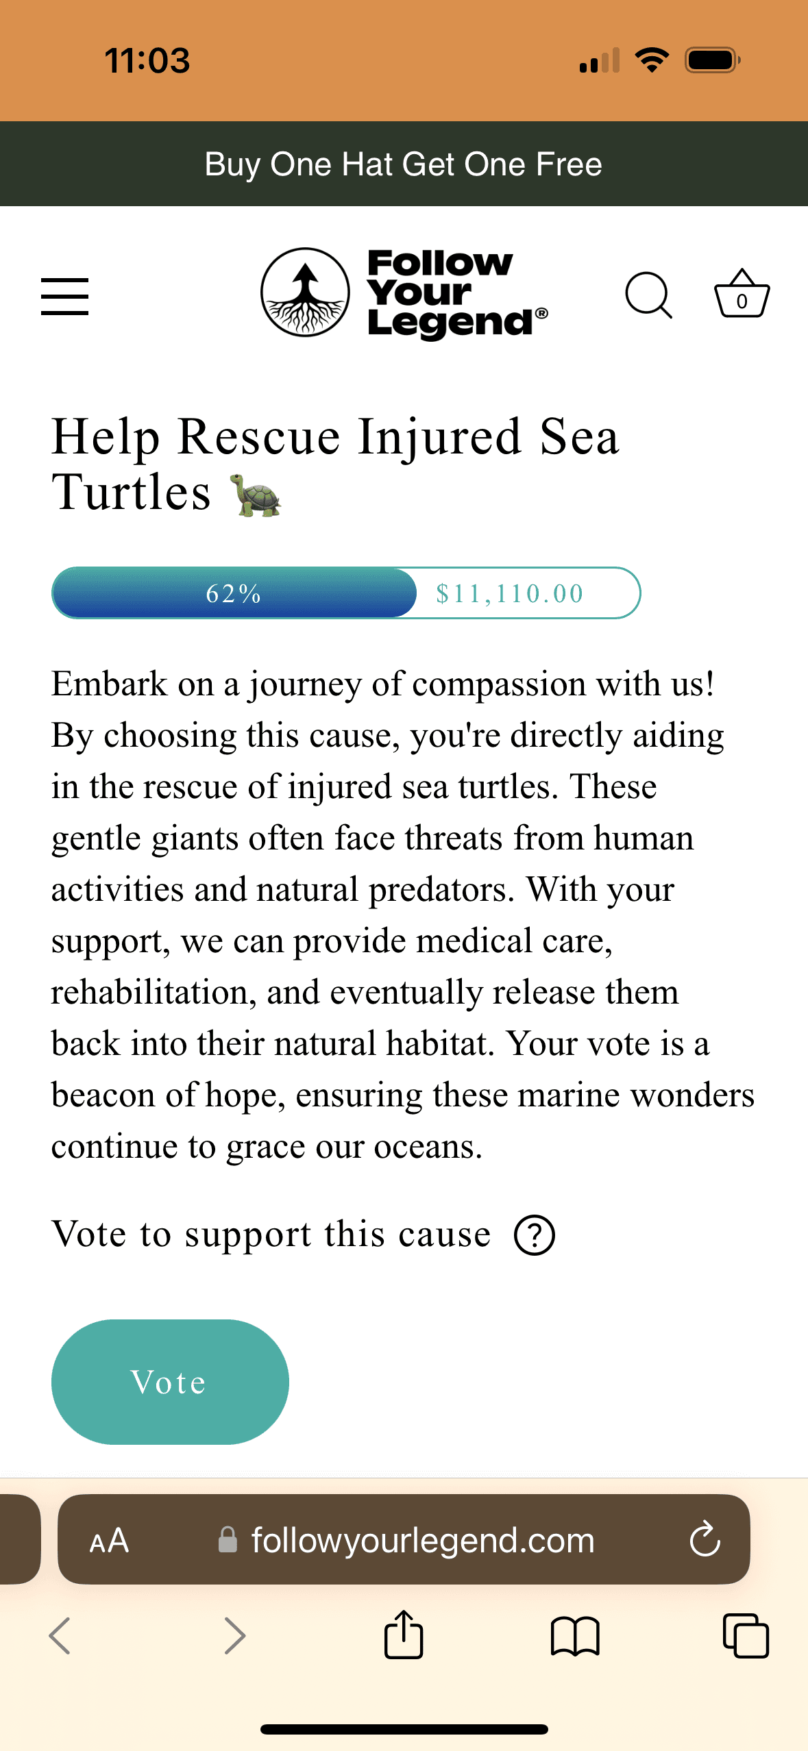Open the Safari share sheet

404,1635
